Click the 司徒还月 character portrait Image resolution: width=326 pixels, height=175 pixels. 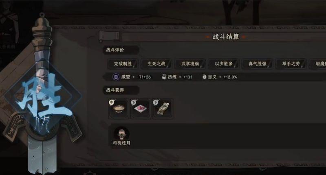point(121,133)
